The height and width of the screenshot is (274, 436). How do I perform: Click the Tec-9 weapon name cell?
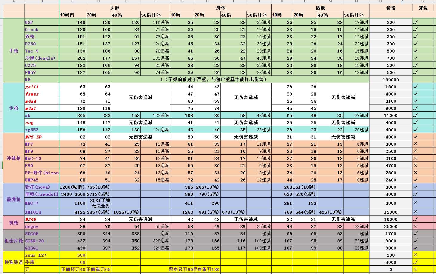coord(42,51)
